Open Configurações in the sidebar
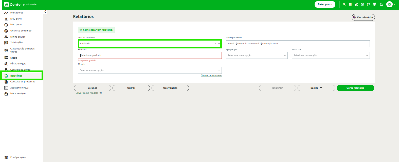 pos(18,157)
